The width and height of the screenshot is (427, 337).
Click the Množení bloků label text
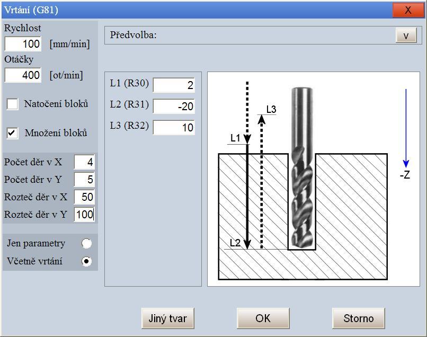(x=56, y=133)
